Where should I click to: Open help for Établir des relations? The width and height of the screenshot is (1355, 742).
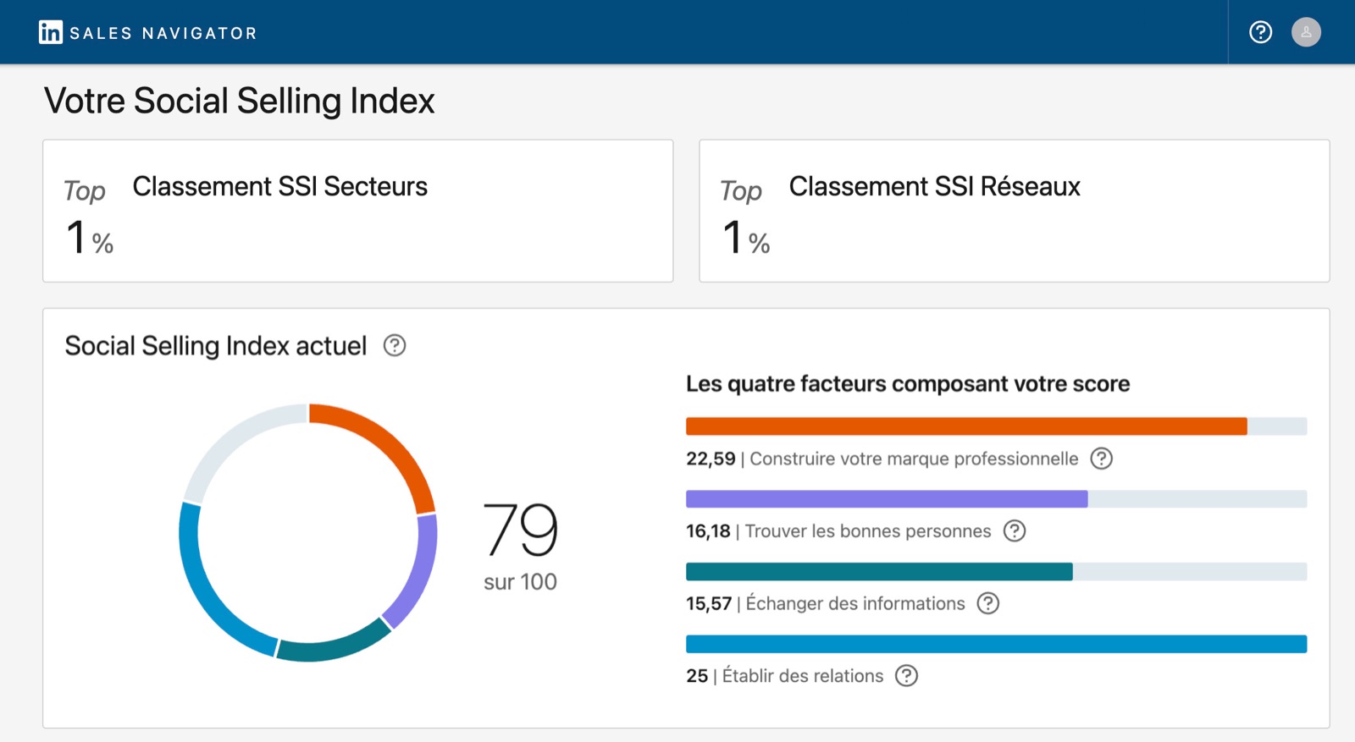click(x=906, y=675)
